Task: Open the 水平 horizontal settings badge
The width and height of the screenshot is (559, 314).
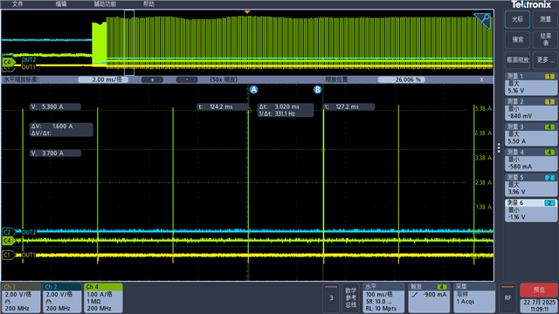Action: pyautogui.click(x=383, y=298)
